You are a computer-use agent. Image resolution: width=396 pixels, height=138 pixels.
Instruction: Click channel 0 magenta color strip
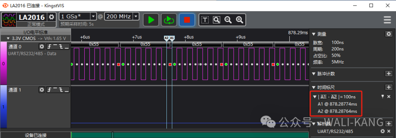point(3,63)
